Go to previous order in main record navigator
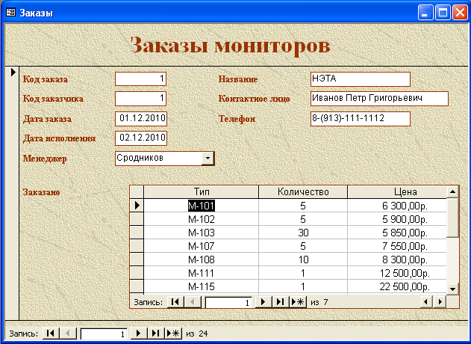This screenshot has height=344, width=471. (68, 334)
